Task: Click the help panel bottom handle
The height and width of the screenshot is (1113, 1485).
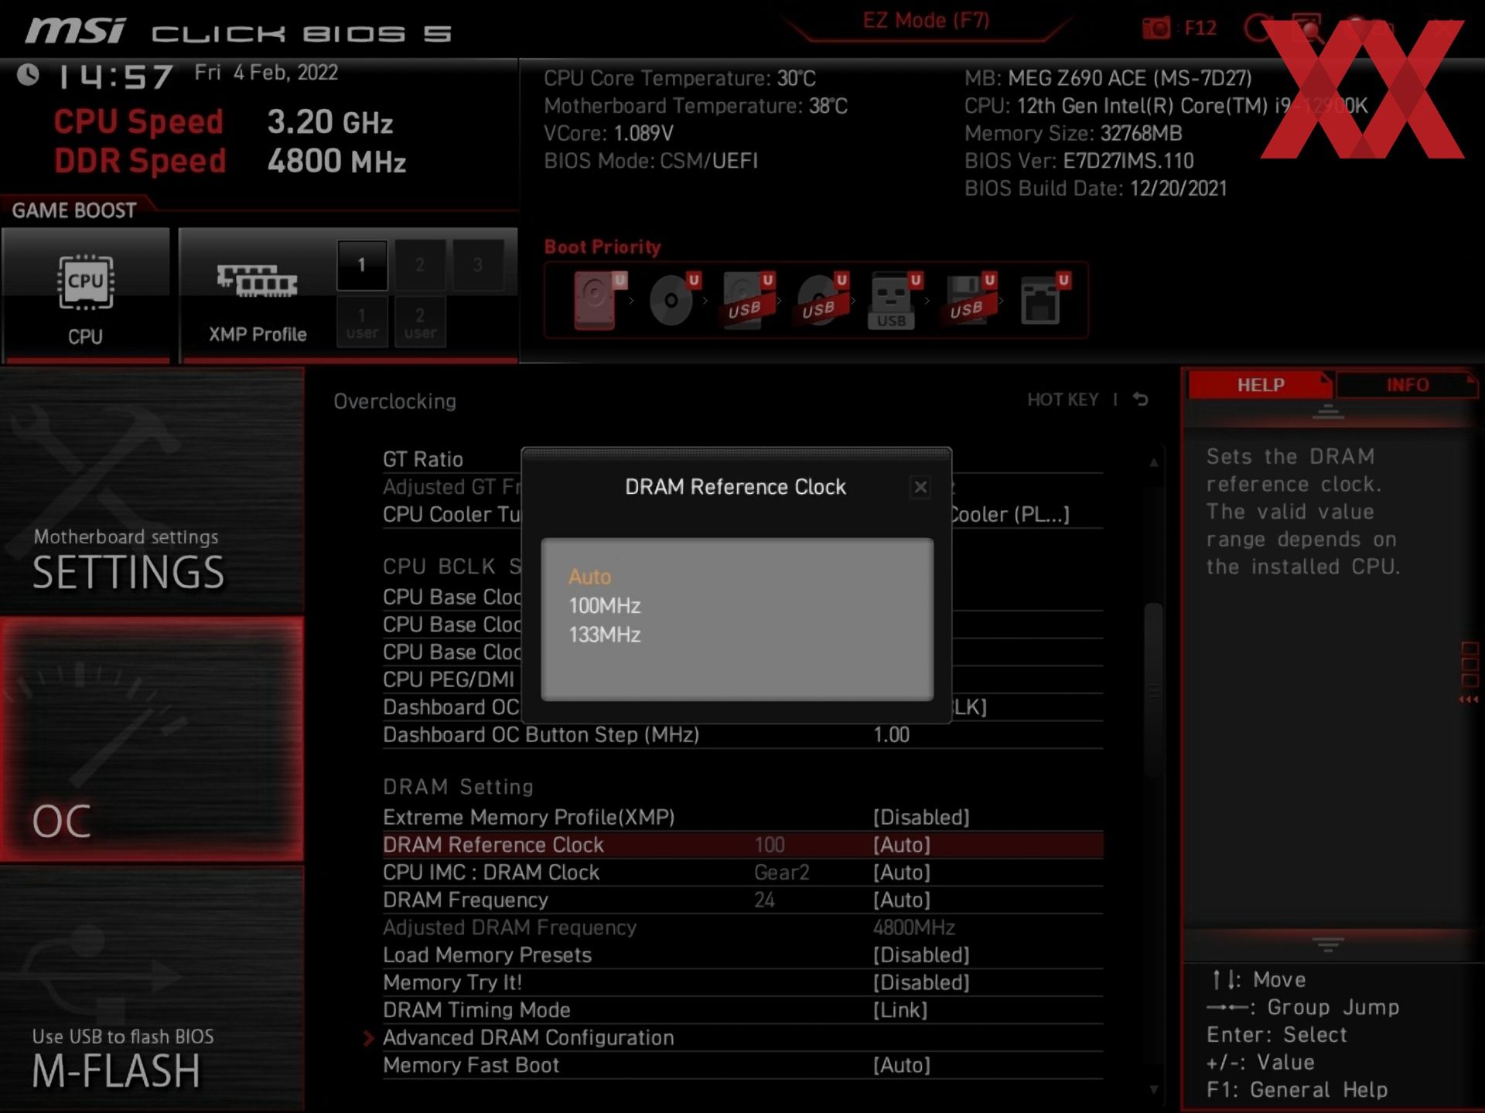Action: tap(1328, 945)
